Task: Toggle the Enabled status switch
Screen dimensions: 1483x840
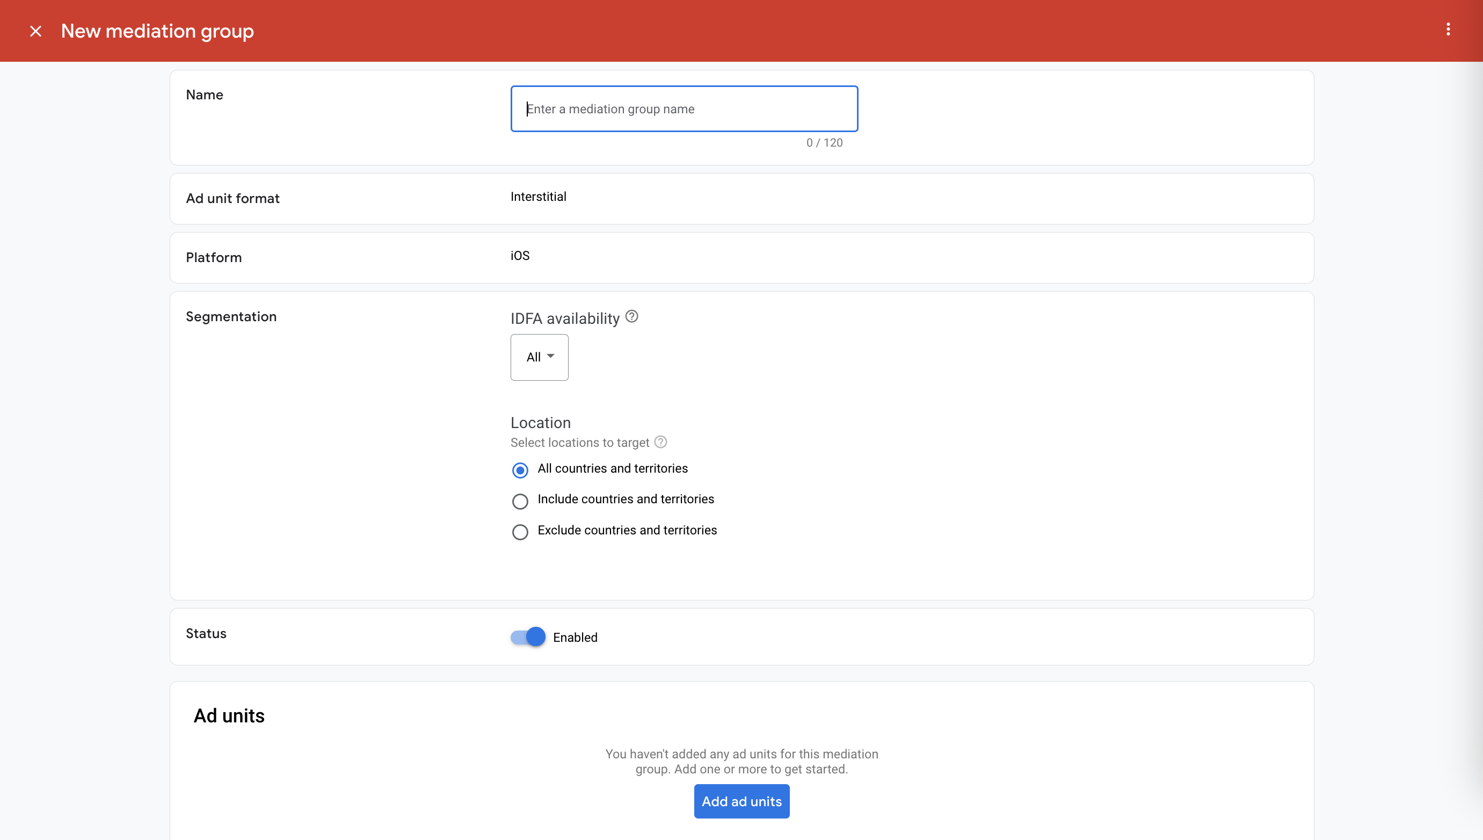Action: [528, 637]
